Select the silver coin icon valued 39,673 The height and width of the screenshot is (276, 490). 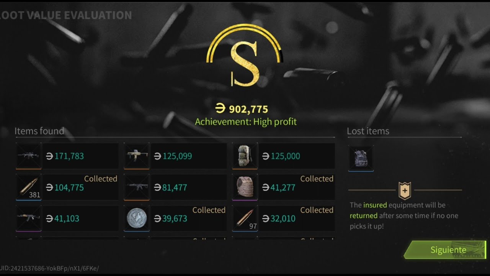point(137,219)
